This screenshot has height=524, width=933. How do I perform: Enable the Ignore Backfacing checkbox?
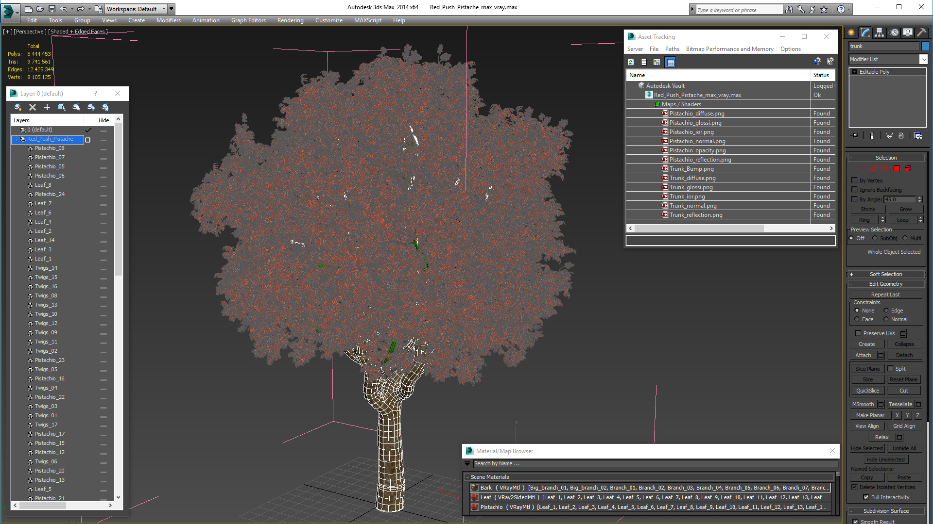pos(855,190)
